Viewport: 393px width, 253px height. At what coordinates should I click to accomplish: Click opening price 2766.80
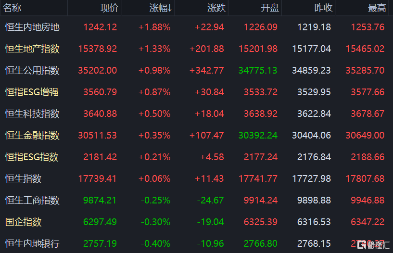coord(261,244)
